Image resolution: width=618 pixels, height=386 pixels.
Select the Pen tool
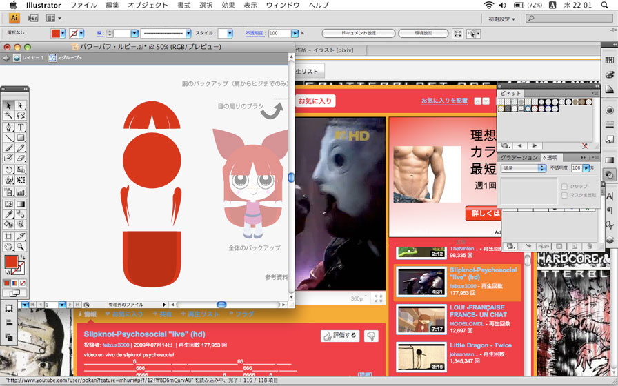[9, 128]
